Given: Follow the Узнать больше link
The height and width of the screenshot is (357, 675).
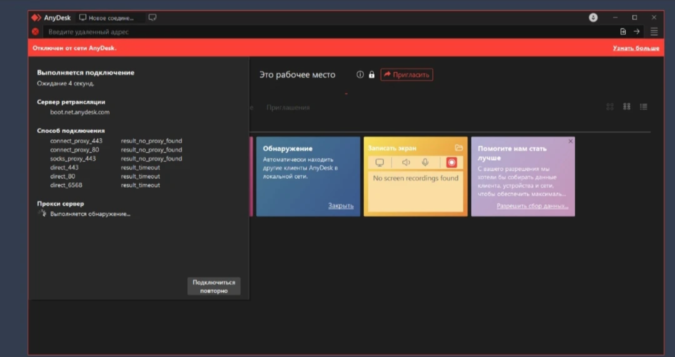Looking at the screenshot, I should (x=635, y=48).
